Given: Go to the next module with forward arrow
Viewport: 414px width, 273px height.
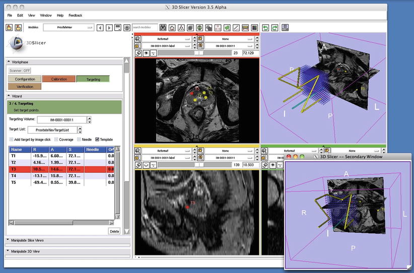Looking at the screenshot, I should pyautogui.click(x=108, y=27).
